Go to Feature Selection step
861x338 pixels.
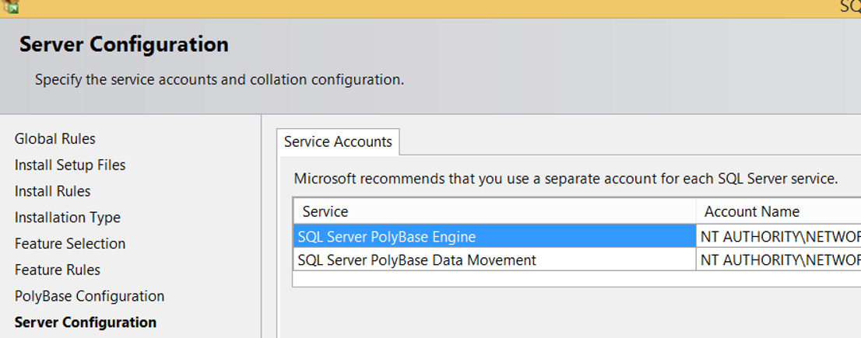point(70,243)
